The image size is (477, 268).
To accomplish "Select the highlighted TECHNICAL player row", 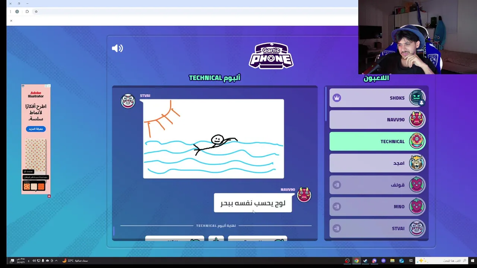I will pos(377,141).
